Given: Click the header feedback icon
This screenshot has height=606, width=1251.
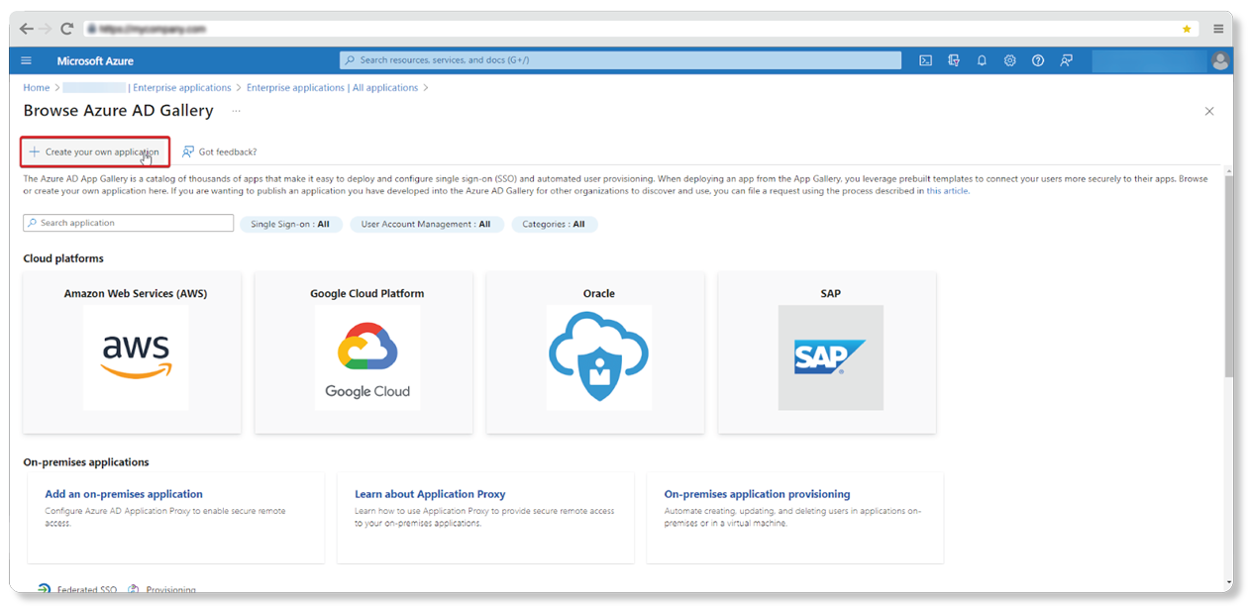Looking at the screenshot, I should point(1066,60).
